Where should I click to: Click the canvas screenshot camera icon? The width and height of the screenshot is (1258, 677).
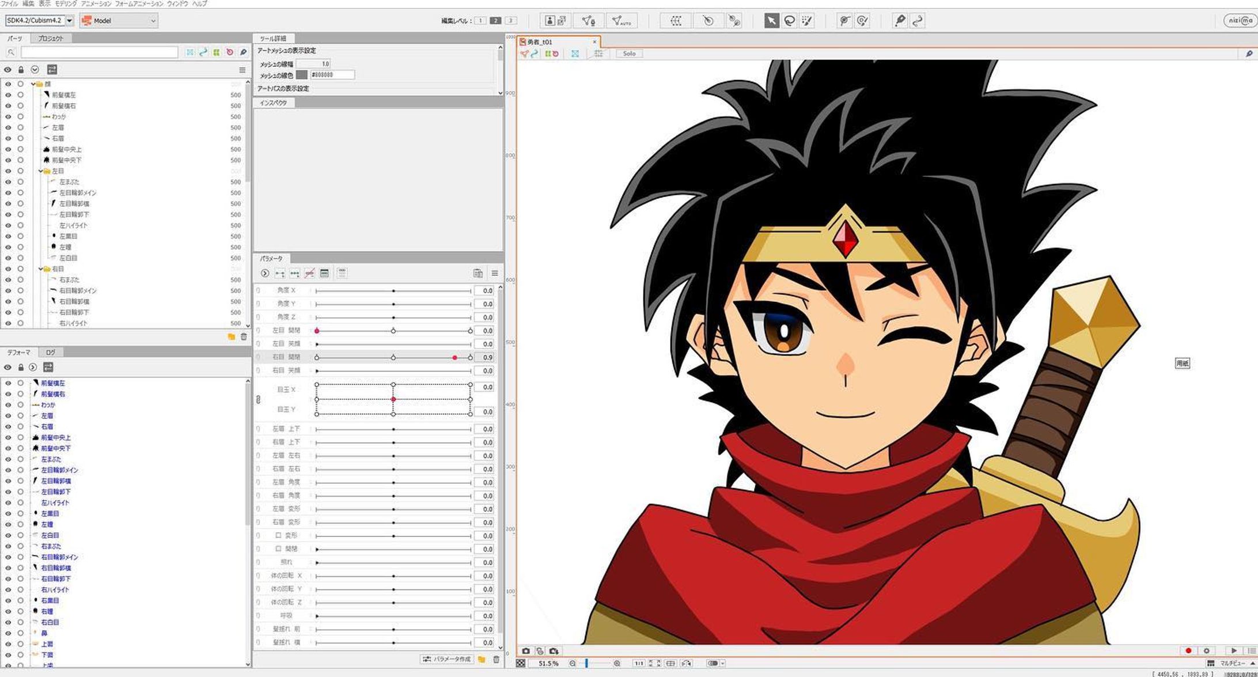pos(526,650)
